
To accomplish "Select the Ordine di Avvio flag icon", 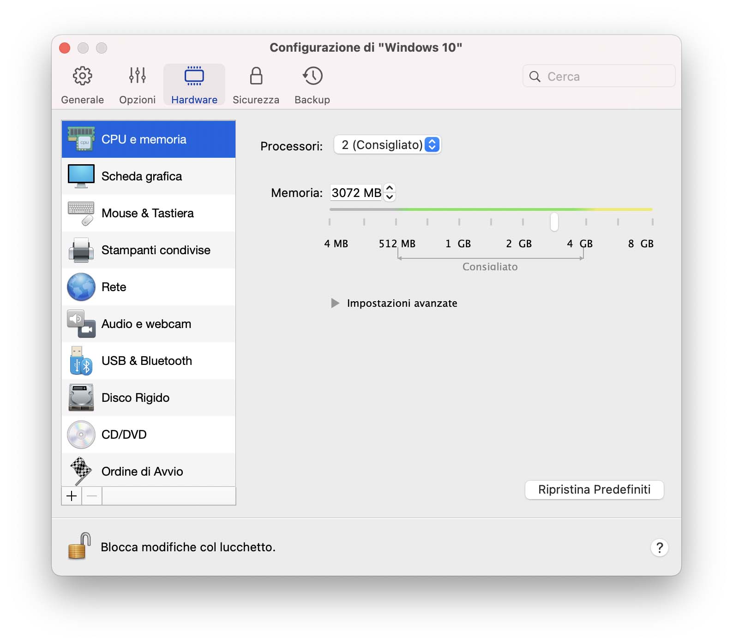I will point(81,471).
